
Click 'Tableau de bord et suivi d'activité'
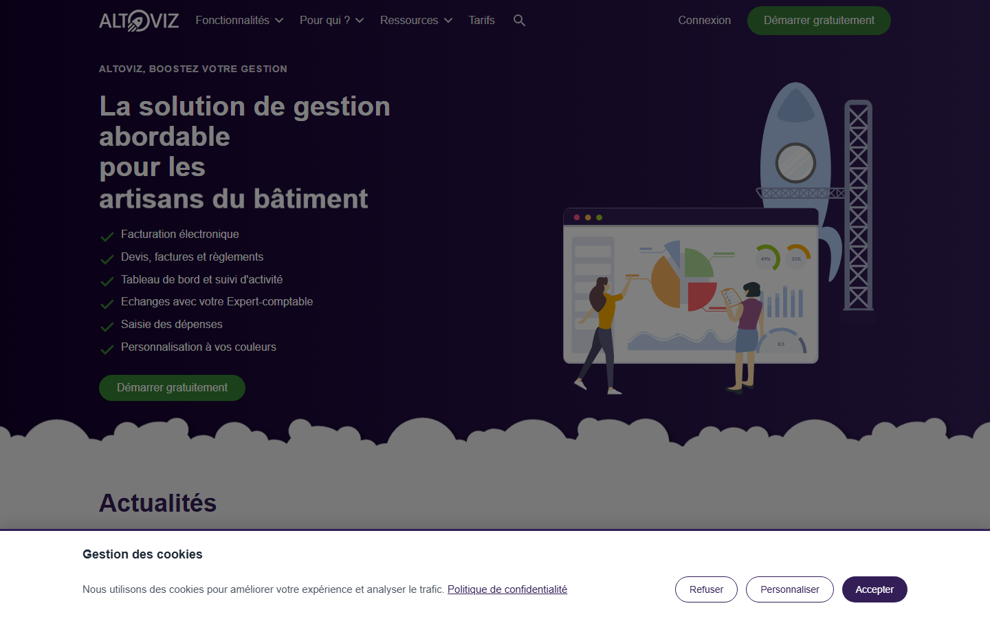pyautogui.click(x=201, y=280)
